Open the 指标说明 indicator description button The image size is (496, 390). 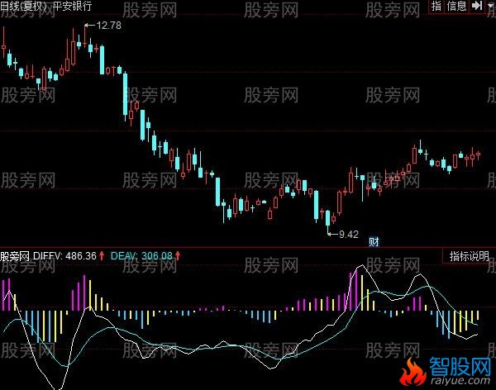[469, 256]
